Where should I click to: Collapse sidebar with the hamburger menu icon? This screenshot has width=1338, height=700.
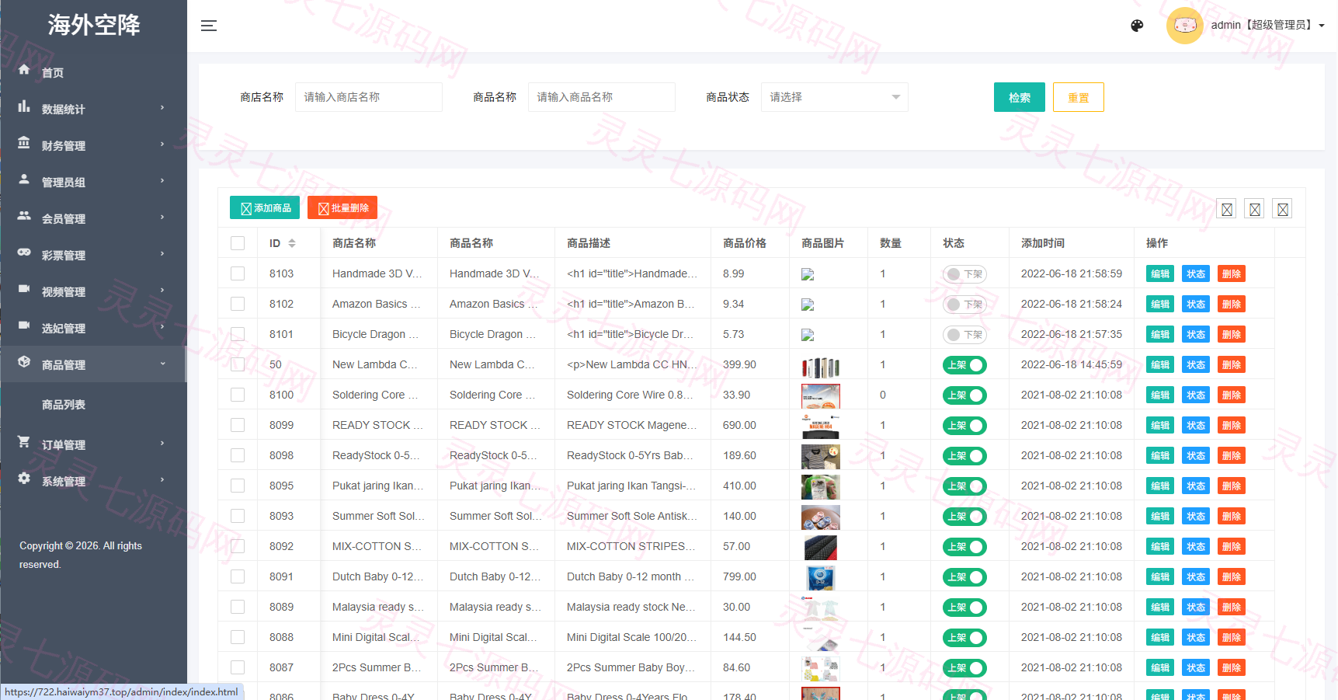[x=209, y=26]
